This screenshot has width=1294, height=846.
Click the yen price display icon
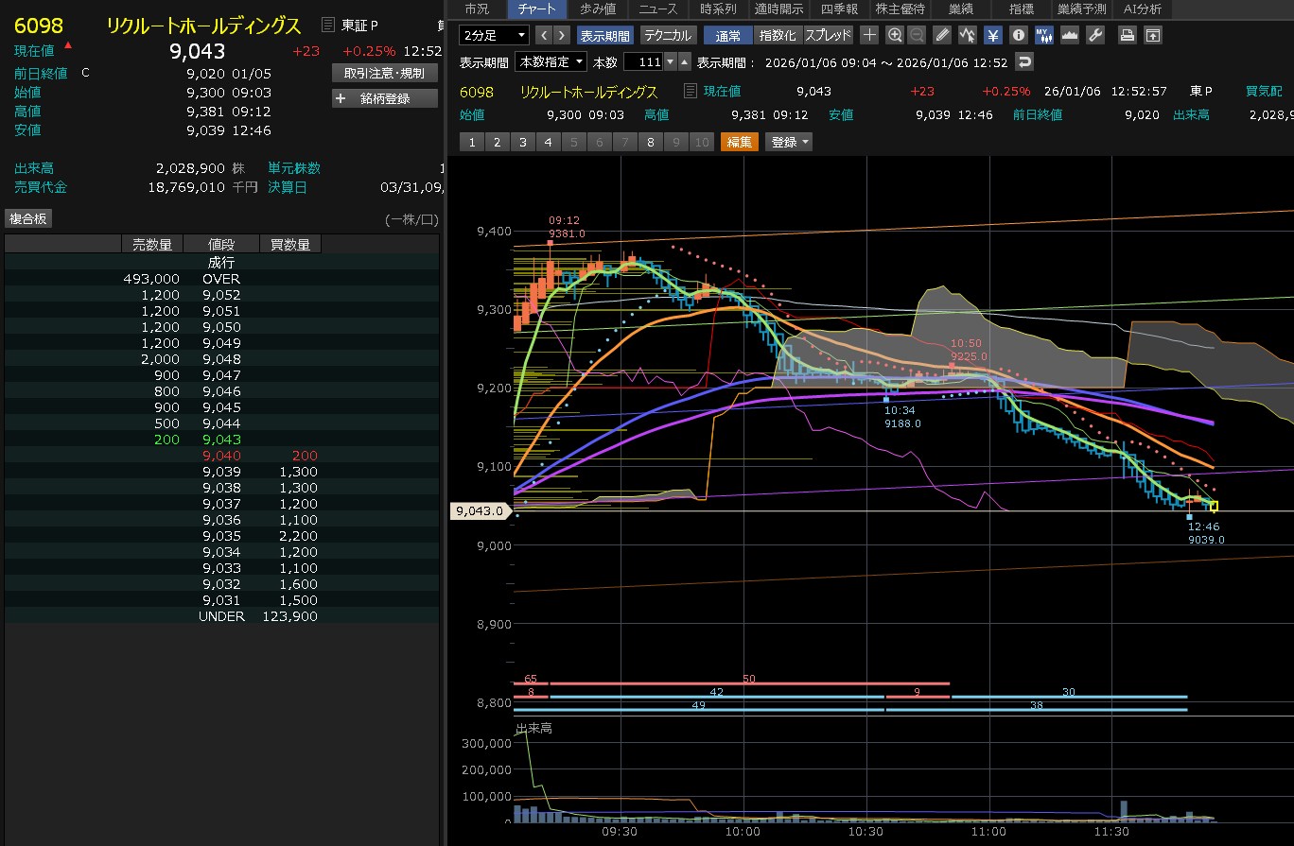(x=992, y=35)
